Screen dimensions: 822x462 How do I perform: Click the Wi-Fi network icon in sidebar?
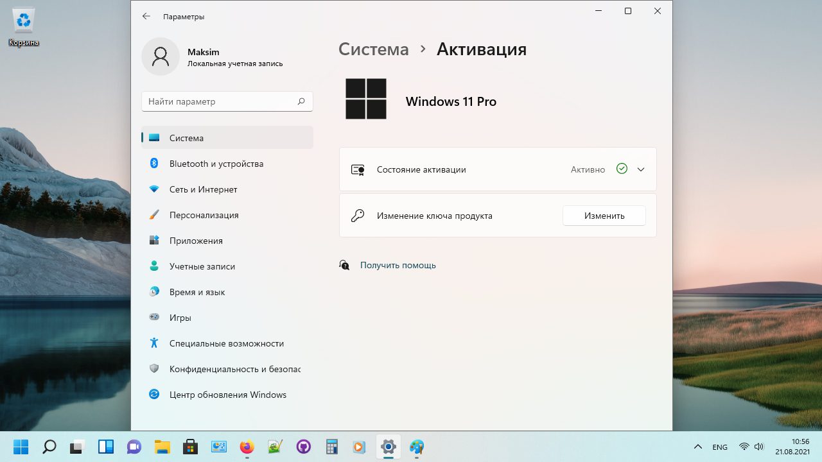tap(154, 189)
